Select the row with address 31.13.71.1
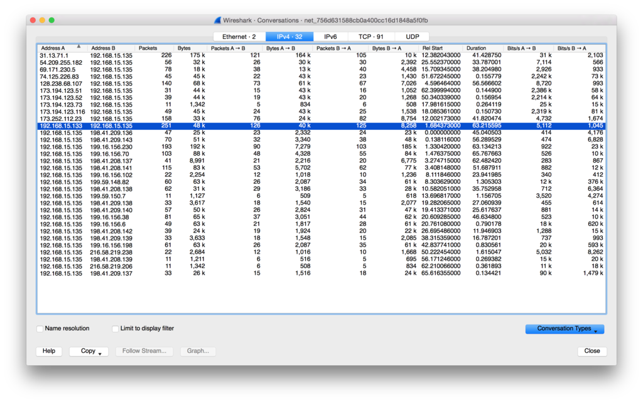Image resolution: width=643 pixels, height=403 pixels. pyautogui.click(x=321, y=55)
